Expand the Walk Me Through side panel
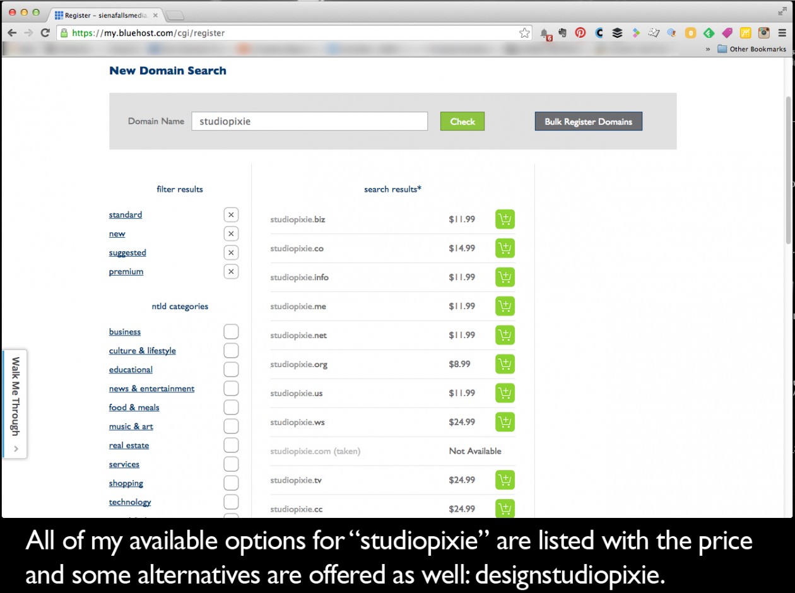Screen dimensions: 795x593 pos(15,404)
